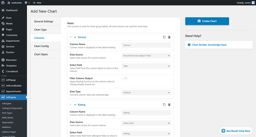
Task: Duplicate the Rating column
Action: [x=164, y=105]
